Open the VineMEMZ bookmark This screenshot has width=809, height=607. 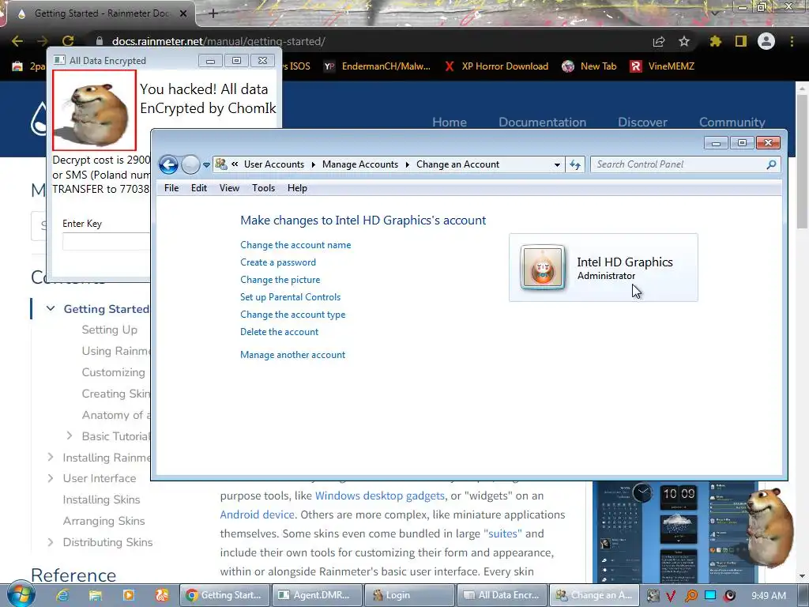[662, 66]
